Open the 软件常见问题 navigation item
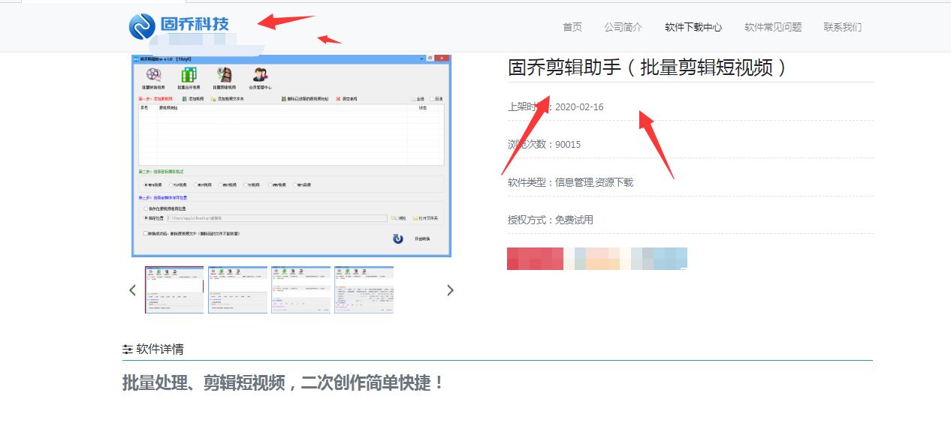Viewport: 951px width, 423px height. 773,27
